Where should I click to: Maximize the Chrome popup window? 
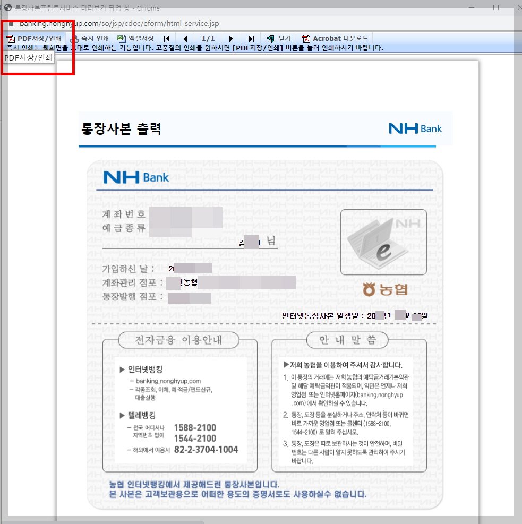coord(496,7)
